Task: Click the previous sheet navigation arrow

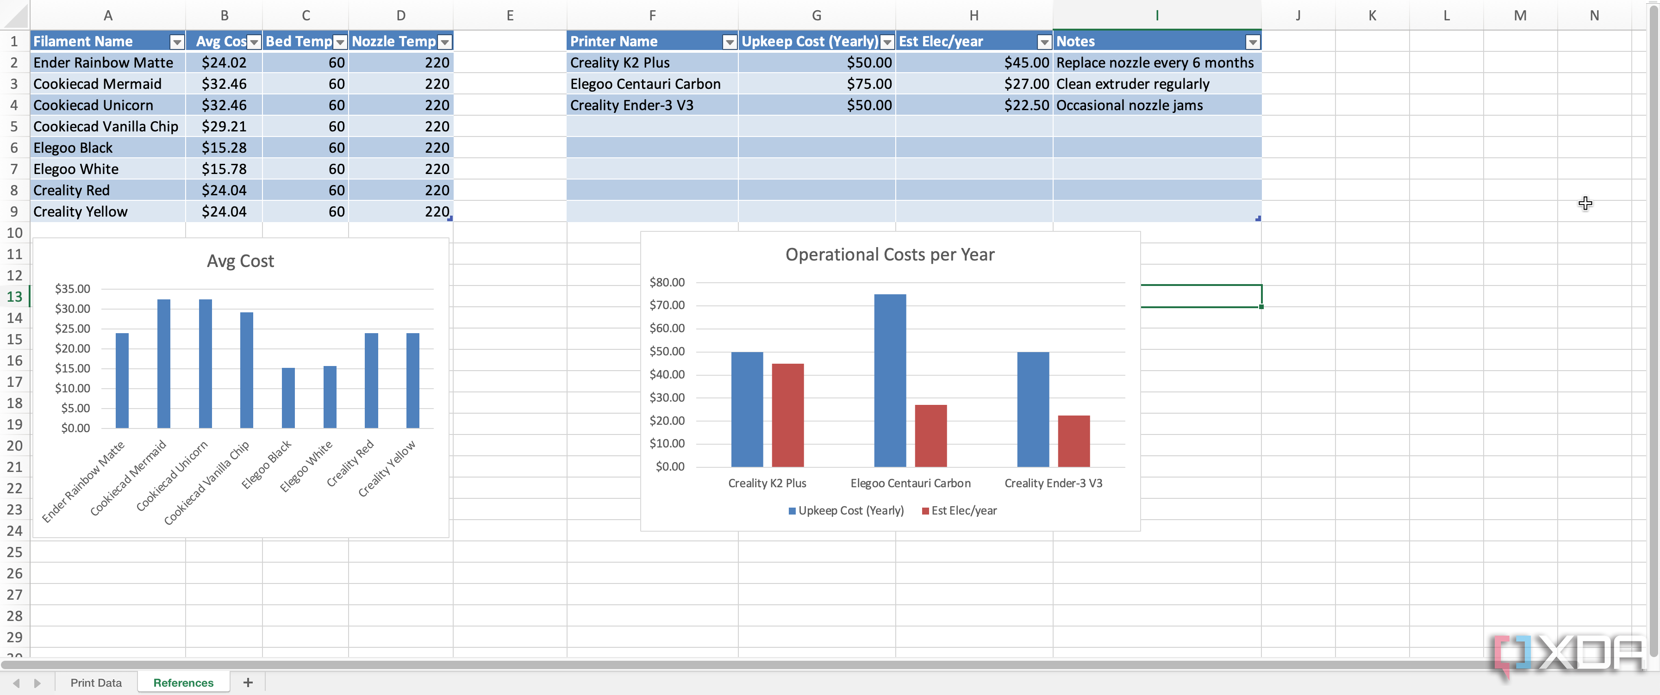Action: pyautogui.click(x=16, y=683)
